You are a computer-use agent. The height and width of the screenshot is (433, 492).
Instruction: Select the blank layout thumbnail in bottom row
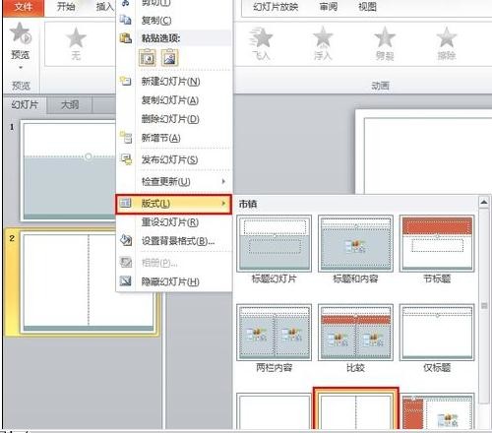point(274,411)
